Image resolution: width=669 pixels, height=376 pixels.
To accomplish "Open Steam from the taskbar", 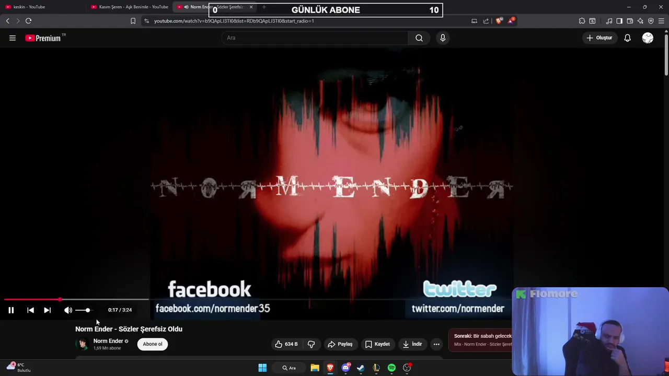I will 361,368.
